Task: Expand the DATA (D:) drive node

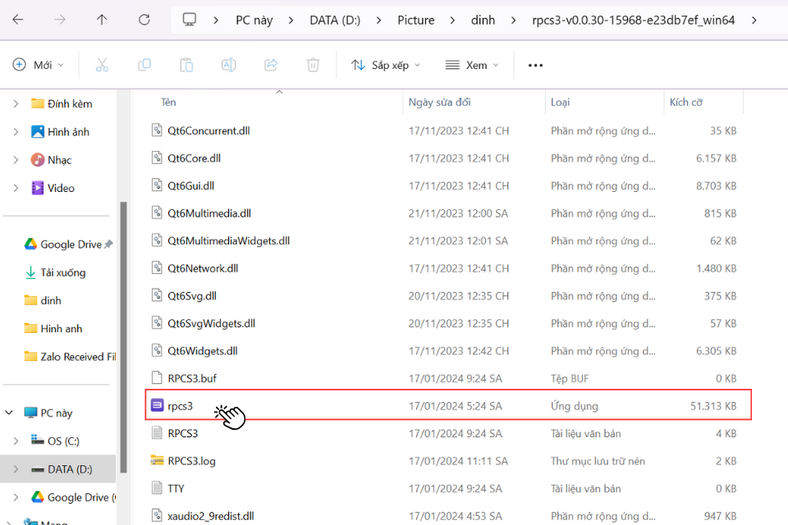Action: click(16, 468)
